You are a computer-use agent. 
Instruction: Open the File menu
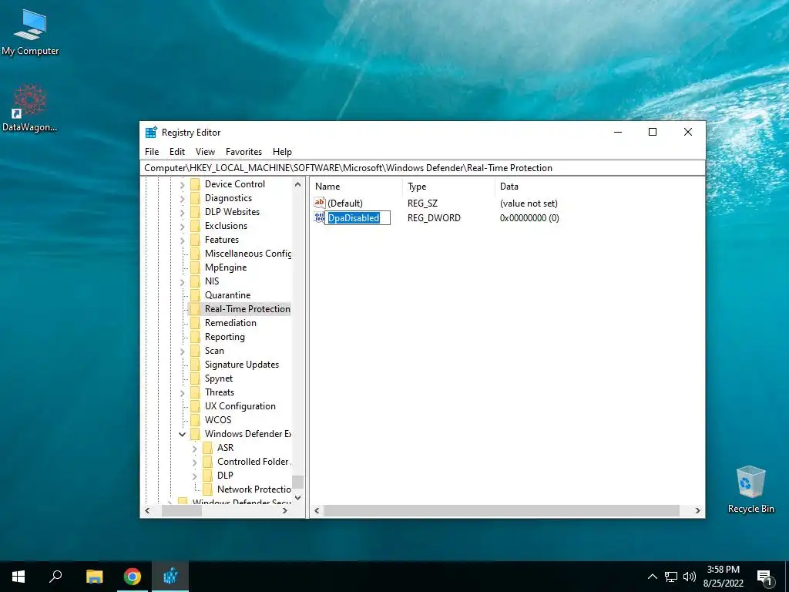click(152, 152)
